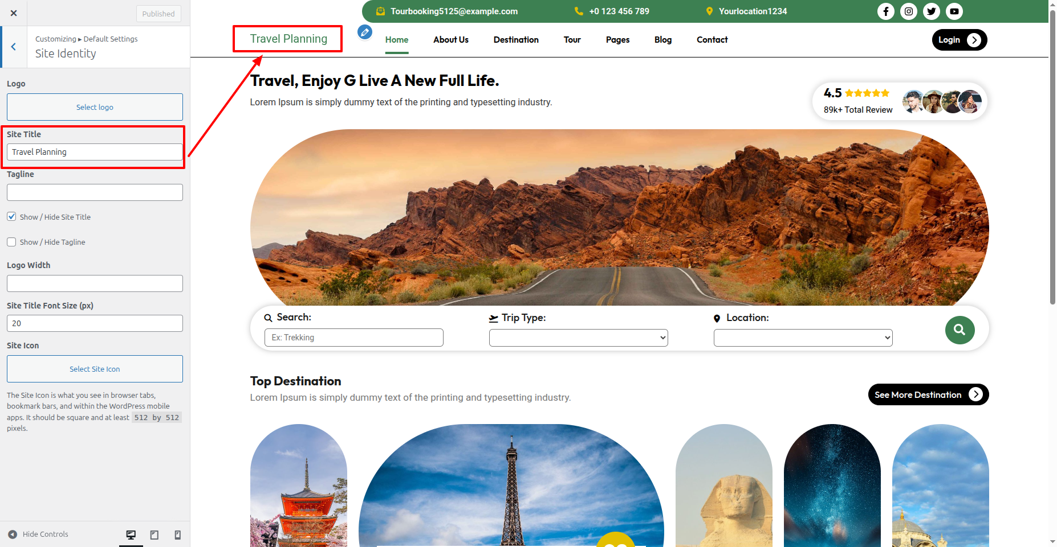Uncheck Show / Hide Site Title checkbox
This screenshot has height=547, width=1057.
(x=11, y=217)
